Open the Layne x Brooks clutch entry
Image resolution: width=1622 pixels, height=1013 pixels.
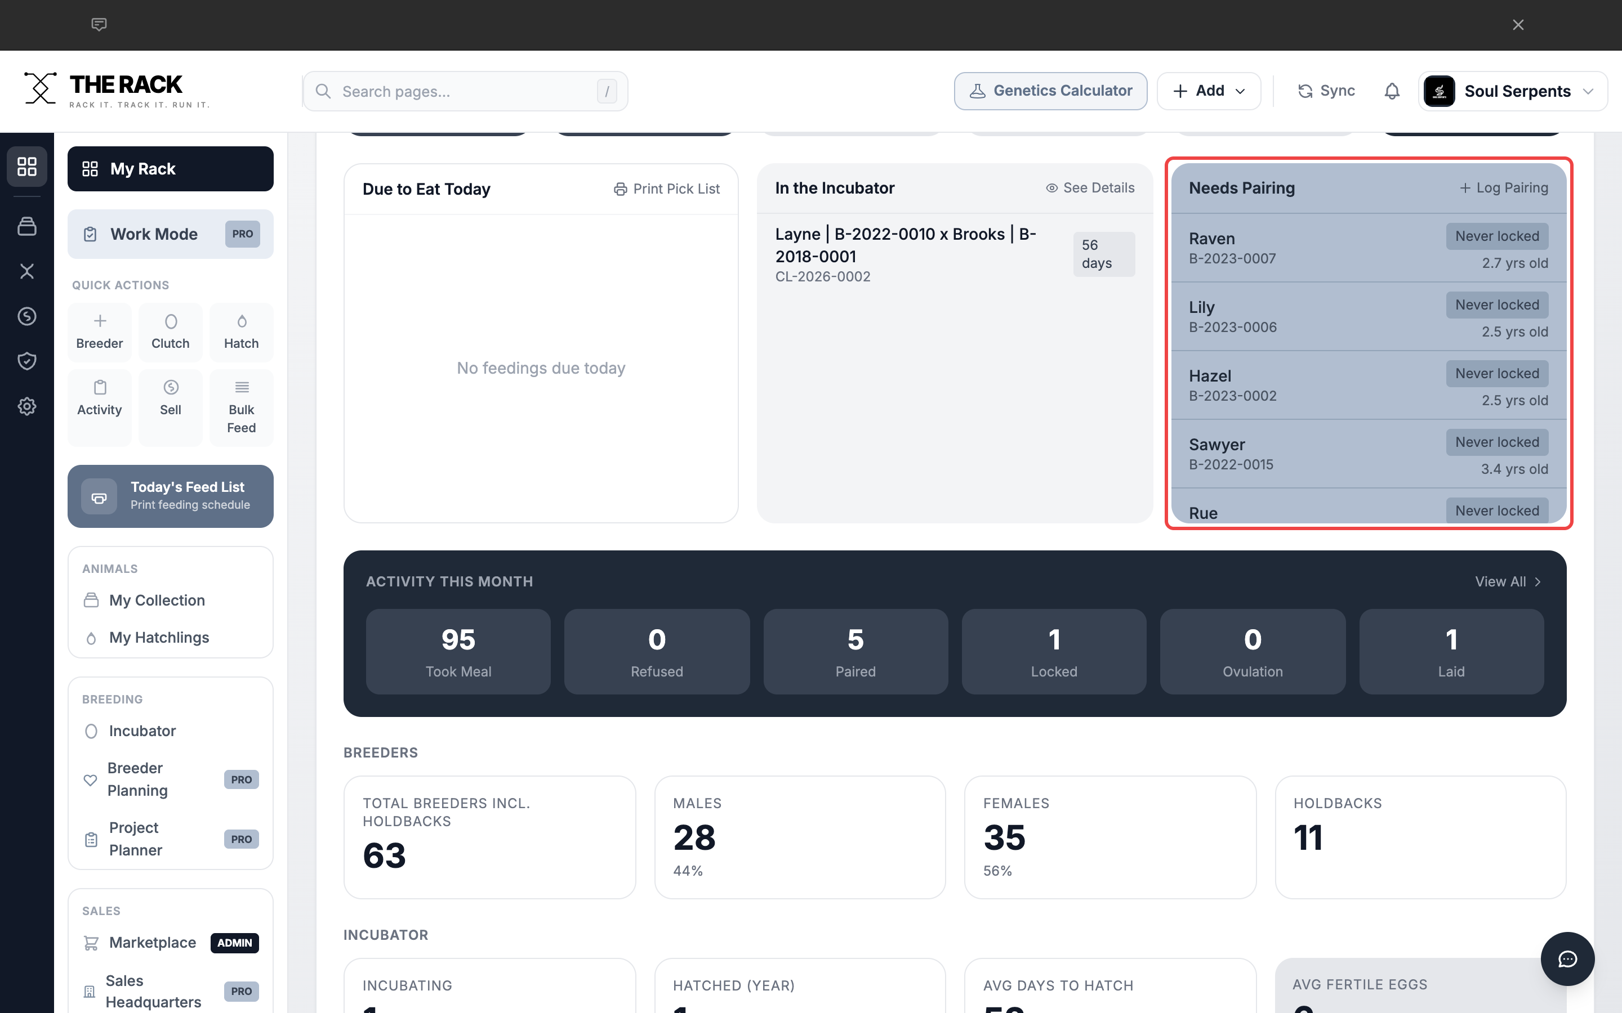point(955,254)
